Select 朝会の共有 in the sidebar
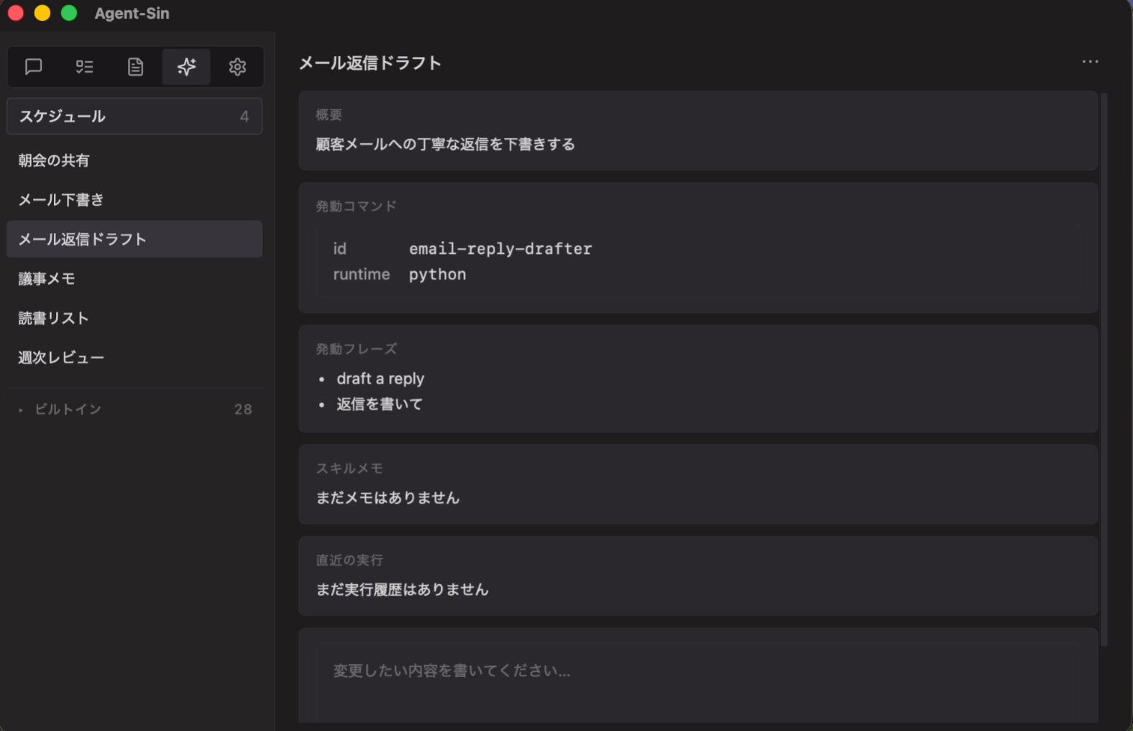 (x=134, y=160)
